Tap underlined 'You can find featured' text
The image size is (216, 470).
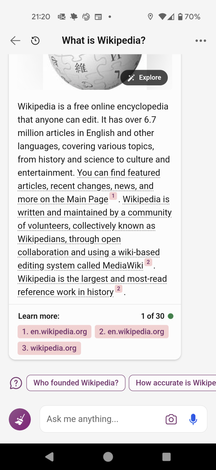pyautogui.click(x=119, y=173)
